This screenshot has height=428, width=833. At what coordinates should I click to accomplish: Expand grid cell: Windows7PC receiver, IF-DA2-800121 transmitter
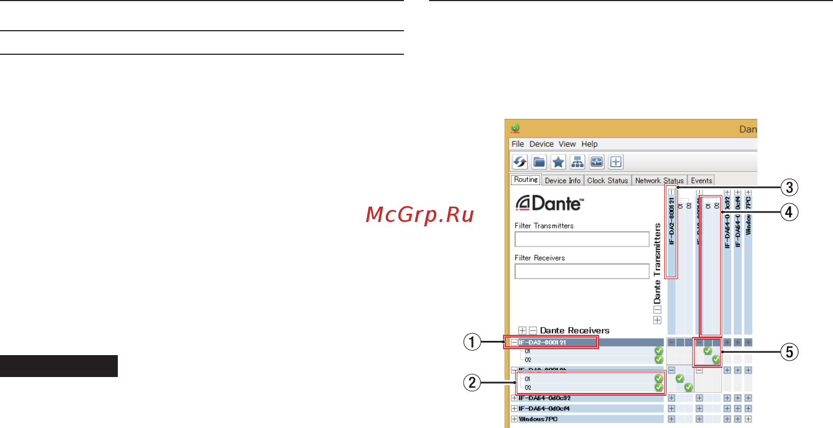pos(671,419)
